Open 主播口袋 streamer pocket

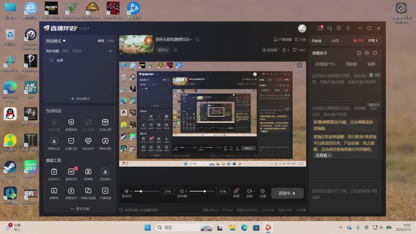tap(71, 144)
